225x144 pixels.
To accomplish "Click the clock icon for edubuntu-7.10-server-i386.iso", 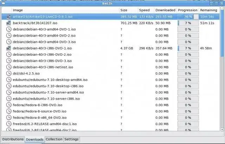I will point(9,99).
